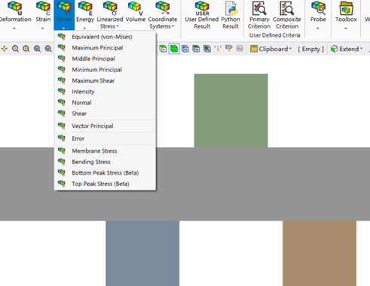Select the Primary Criterion icon
Viewport: 370px width, 286px height.
point(259,8)
